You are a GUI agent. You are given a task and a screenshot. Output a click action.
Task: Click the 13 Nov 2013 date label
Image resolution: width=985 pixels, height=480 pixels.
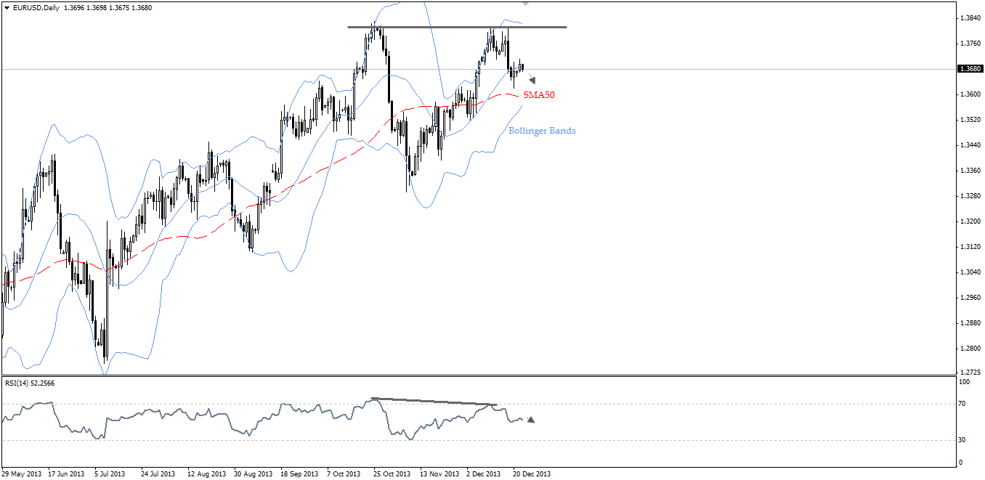[x=439, y=474]
